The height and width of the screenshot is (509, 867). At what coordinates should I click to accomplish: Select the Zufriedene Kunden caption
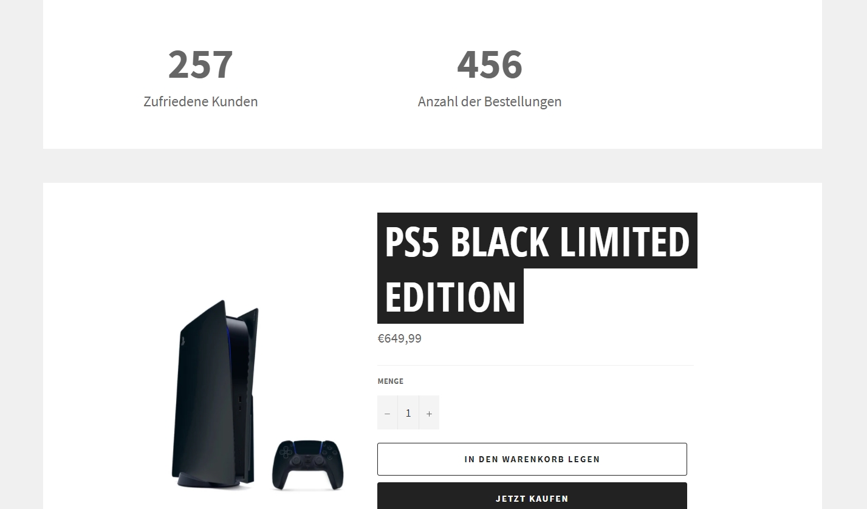200,101
